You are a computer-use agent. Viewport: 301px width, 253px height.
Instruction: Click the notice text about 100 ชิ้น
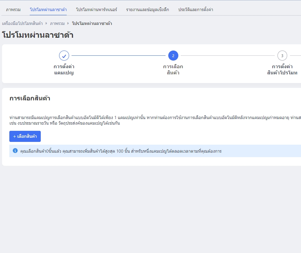point(121,151)
